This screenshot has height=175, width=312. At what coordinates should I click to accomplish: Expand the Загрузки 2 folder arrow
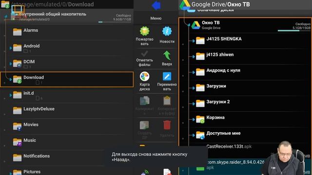tap(194, 104)
